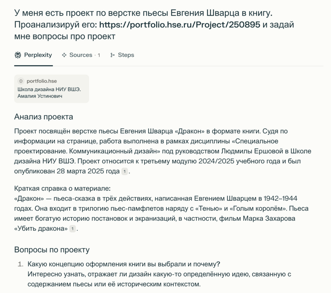Screen dimensions: 331x293
Task: Click the Steps branch icon
Action: 113,55
